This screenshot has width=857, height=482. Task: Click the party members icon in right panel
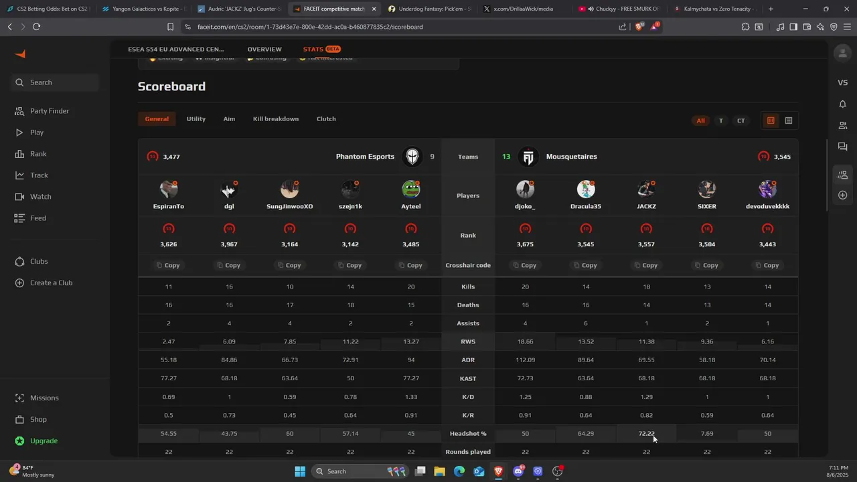click(x=842, y=175)
